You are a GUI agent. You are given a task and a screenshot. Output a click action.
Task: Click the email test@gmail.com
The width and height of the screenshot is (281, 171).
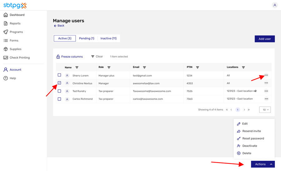tap(142, 76)
